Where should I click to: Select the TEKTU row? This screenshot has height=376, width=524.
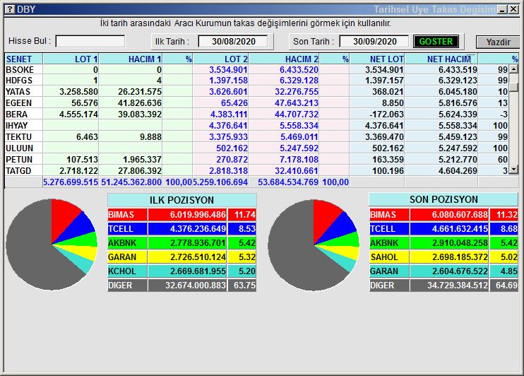click(x=256, y=137)
